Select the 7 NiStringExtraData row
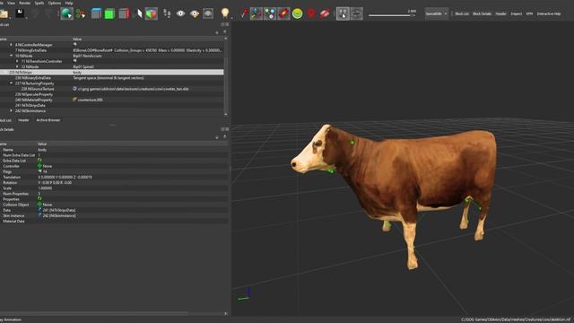The height and width of the screenshot is (323, 574). point(111,50)
